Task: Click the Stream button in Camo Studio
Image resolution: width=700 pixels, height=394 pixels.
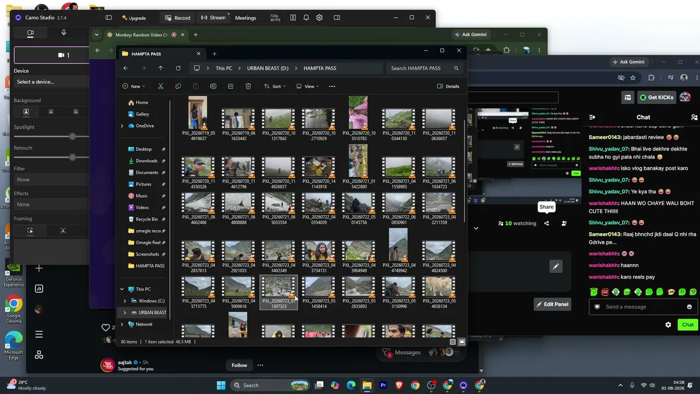Action: 213,18
